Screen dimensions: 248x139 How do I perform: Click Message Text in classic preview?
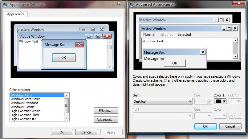point(155,59)
